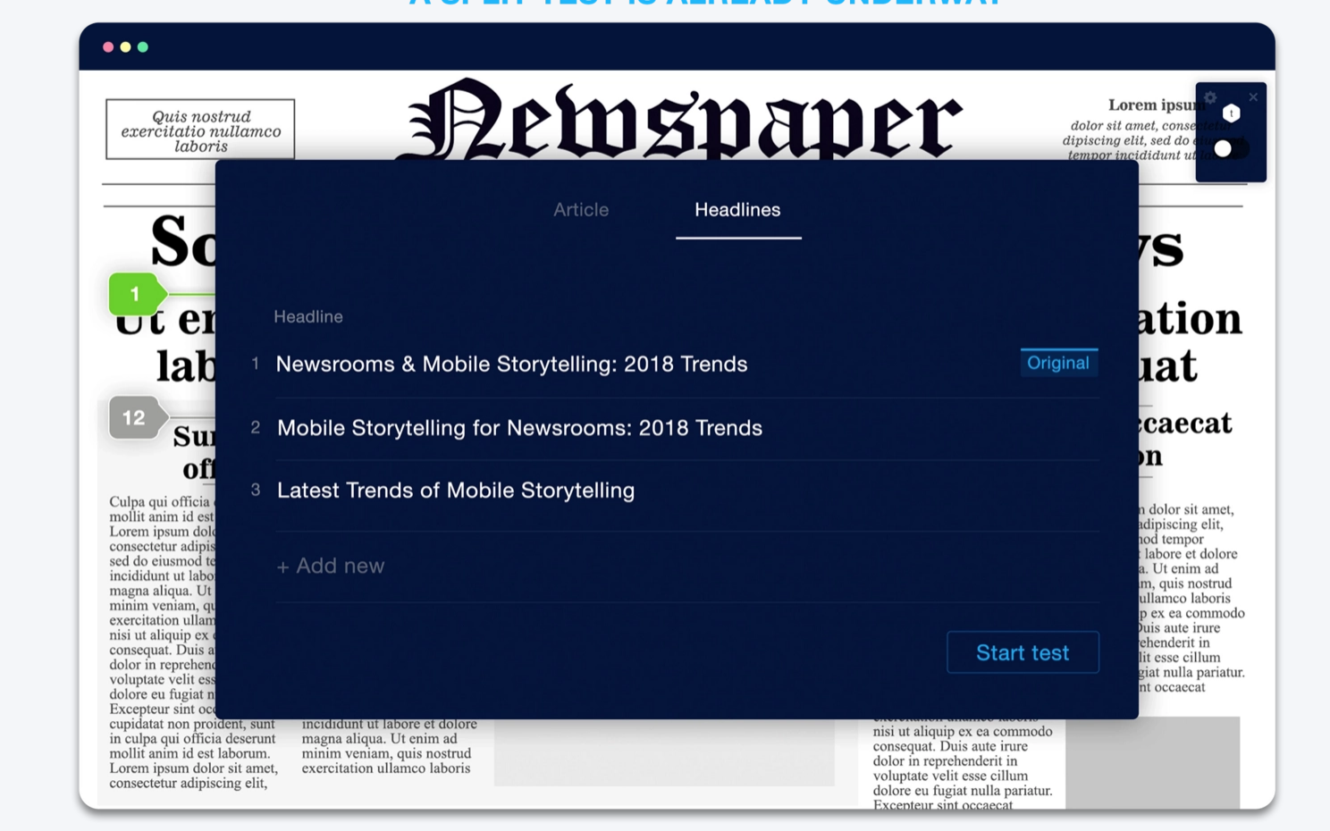Screen dimensions: 1330x831
Task: Click the gray number 12 article marker
Action: tap(137, 417)
